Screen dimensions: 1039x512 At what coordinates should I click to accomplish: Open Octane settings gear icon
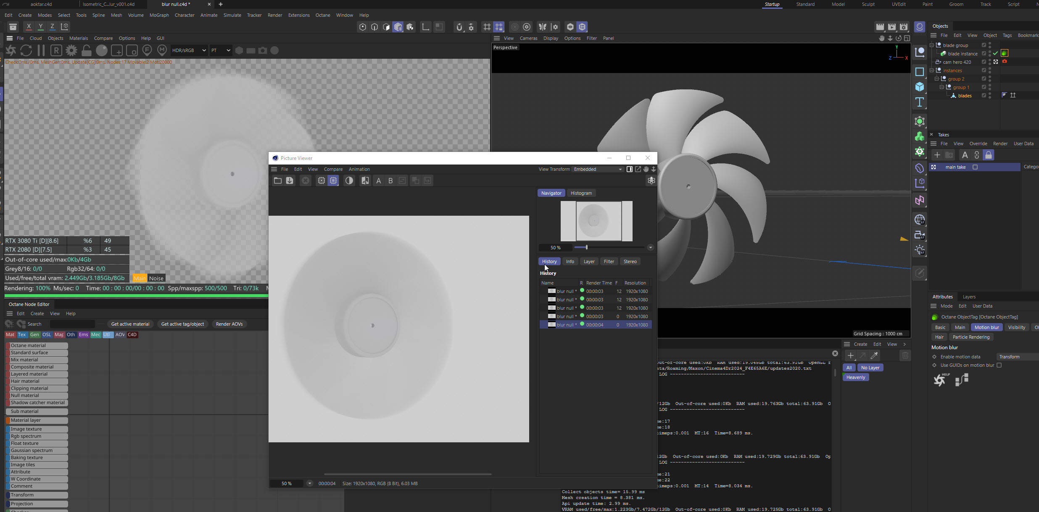tap(71, 50)
